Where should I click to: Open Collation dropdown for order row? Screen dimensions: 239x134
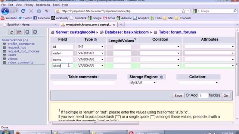coord(160,53)
